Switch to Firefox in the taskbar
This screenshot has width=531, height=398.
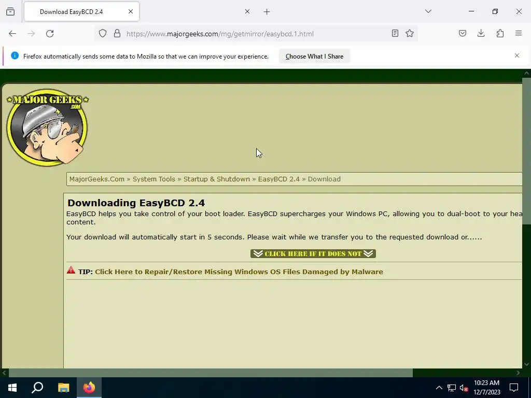89,388
